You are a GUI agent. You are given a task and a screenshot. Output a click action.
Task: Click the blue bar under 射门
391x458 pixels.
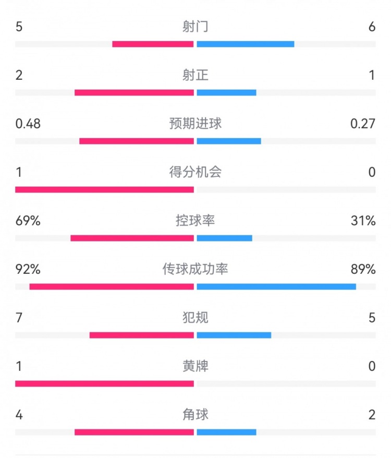(245, 44)
